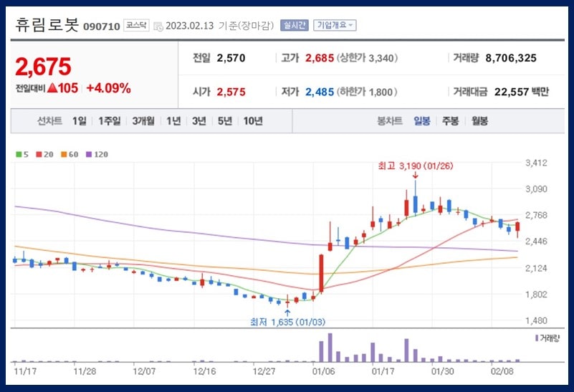
Task: Click the 3,090 price axis label
Action: point(536,189)
